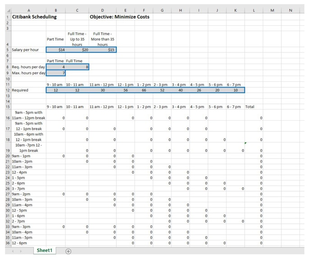
Task: Click 'Full Time - More than 35 hours' header
Action: coord(103,39)
